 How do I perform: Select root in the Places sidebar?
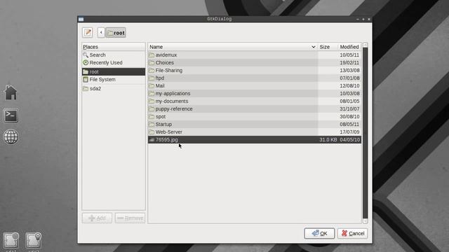tap(114, 71)
